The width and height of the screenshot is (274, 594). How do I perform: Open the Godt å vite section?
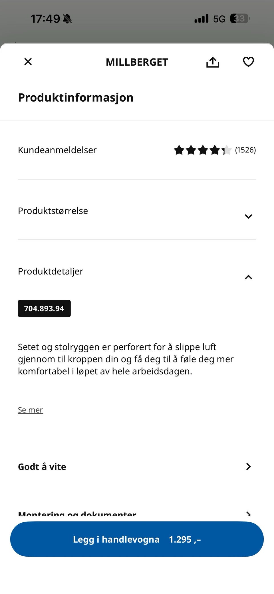coord(137,466)
